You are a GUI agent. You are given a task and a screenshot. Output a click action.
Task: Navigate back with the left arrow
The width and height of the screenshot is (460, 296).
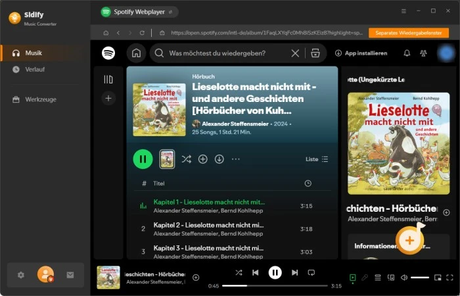(118, 33)
